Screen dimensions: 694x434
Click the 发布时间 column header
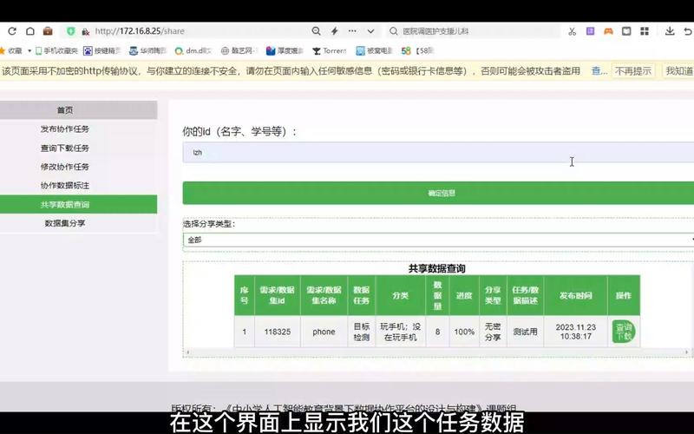pyautogui.click(x=576, y=295)
